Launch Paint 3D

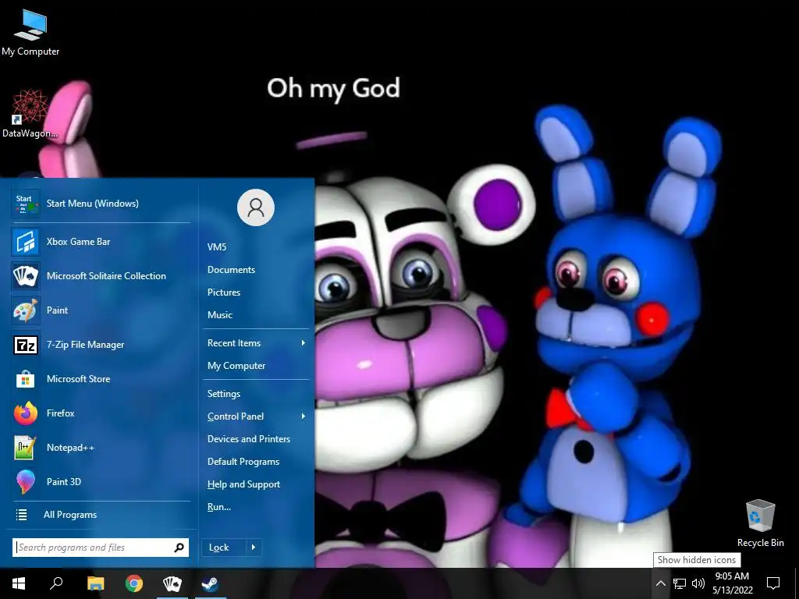pyautogui.click(x=101, y=482)
